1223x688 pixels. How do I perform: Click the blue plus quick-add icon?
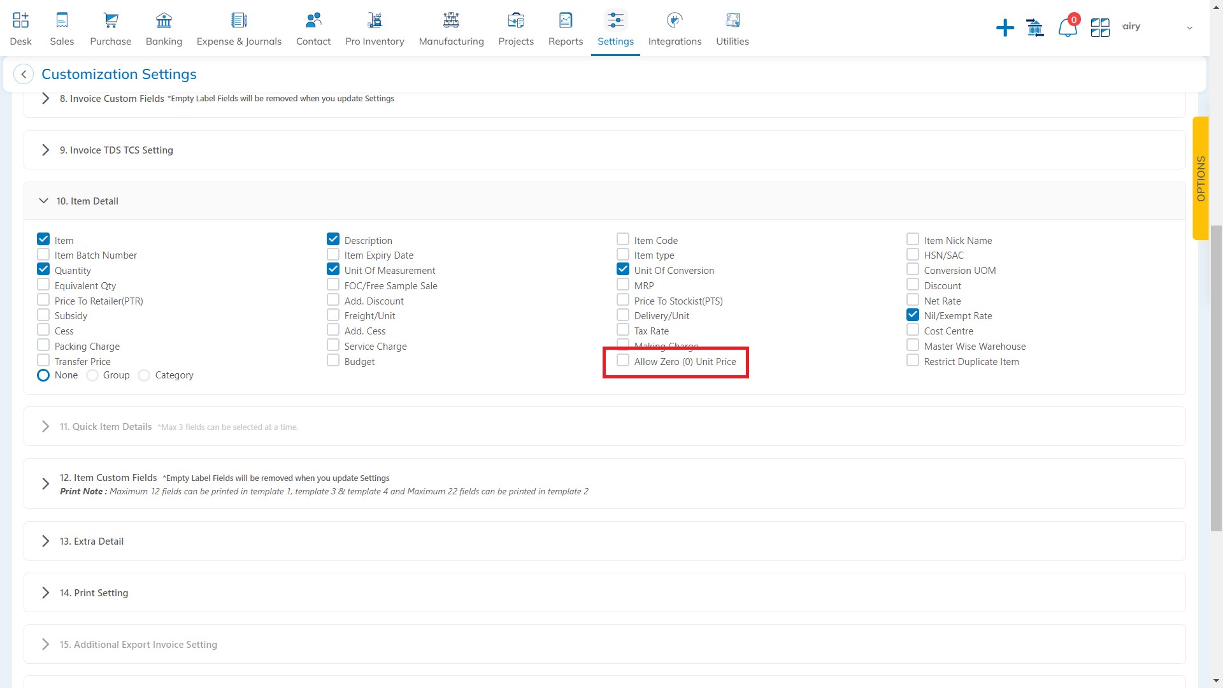(1005, 27)
